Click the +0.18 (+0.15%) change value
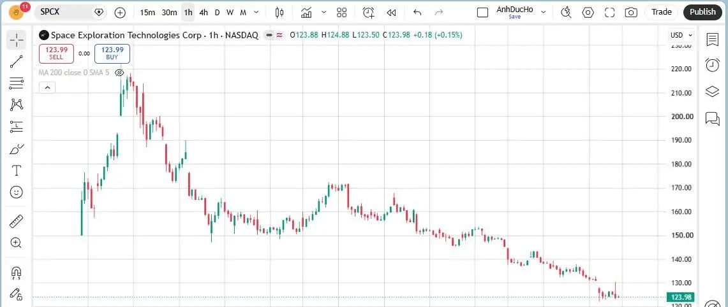This screenshot has height=307, width=728. tap(437, 35)
